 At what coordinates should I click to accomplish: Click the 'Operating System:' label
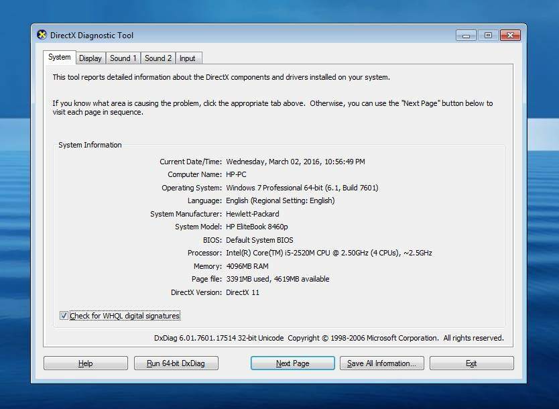(192, 188)
